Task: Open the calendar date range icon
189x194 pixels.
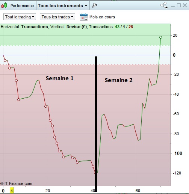Action: (x=84, y=17)
